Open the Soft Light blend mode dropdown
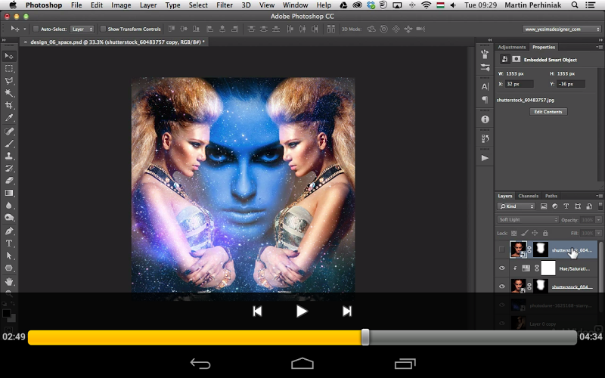The width and height of the screenshot is (605, 378). pyautogui.click(x=527, y=219)
